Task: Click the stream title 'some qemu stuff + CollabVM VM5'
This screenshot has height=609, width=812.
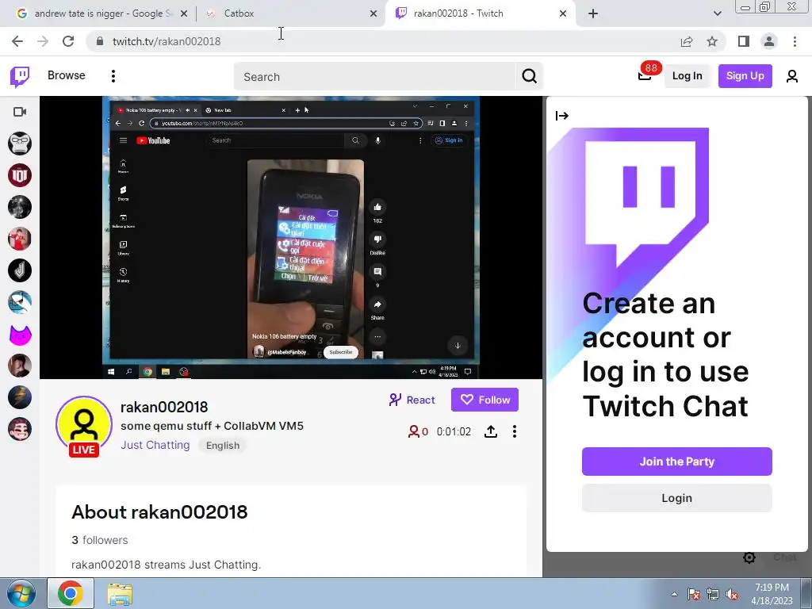Action: click(x=212, y=426)
